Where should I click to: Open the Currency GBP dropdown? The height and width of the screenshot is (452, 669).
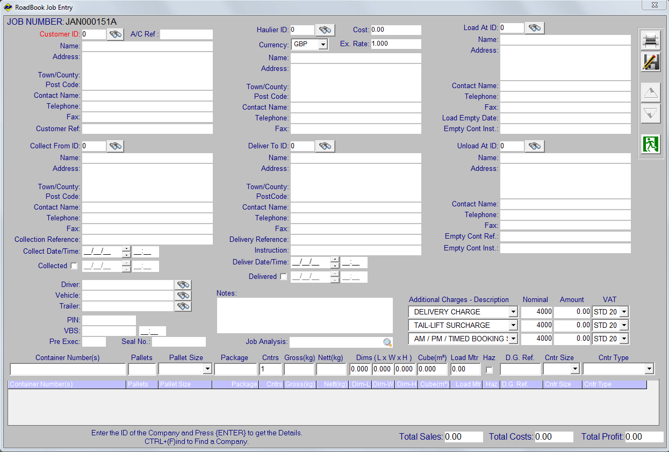(322, 44)
